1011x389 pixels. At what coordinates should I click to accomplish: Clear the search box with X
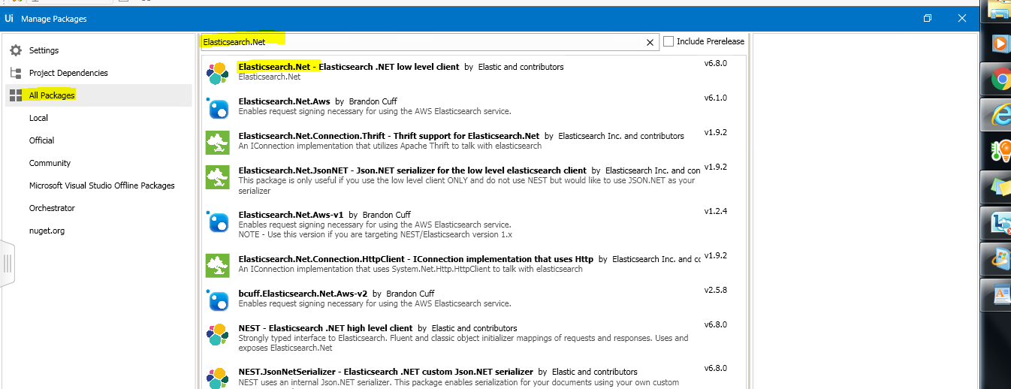[650, 43]
